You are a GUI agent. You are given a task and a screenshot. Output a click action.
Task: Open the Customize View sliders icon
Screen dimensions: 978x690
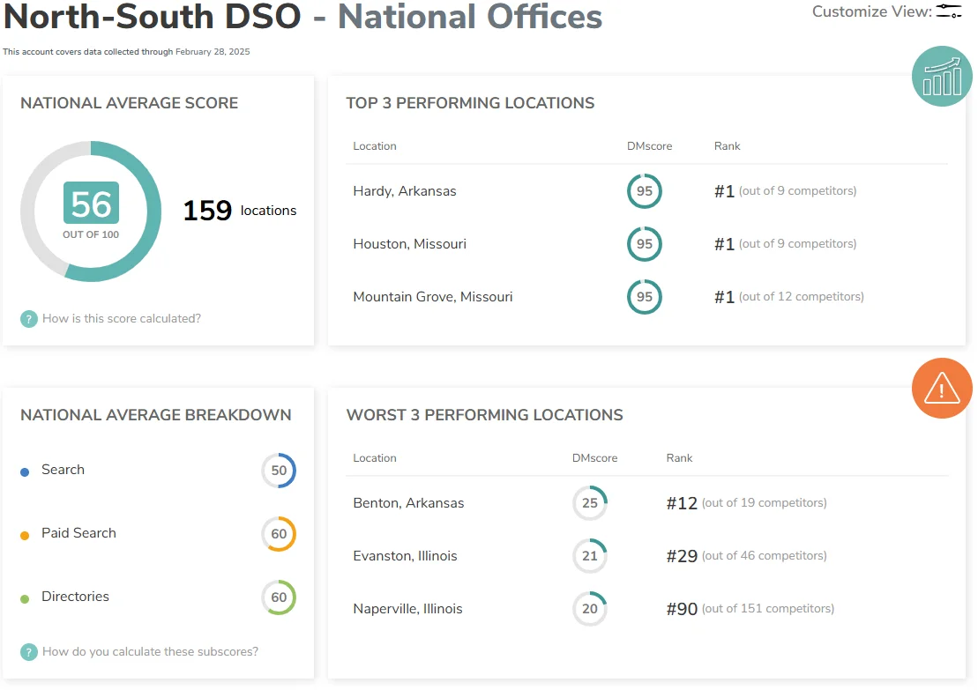[949, 11]
